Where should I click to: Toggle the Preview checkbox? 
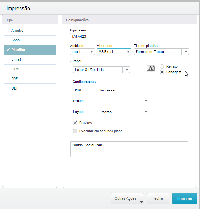click(75, 123)
